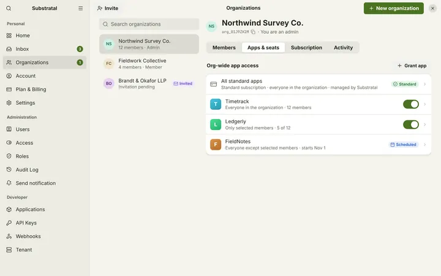
Task: Click the "Everyone except selected members · starts Nov 1" text
Action: point(275,148)
